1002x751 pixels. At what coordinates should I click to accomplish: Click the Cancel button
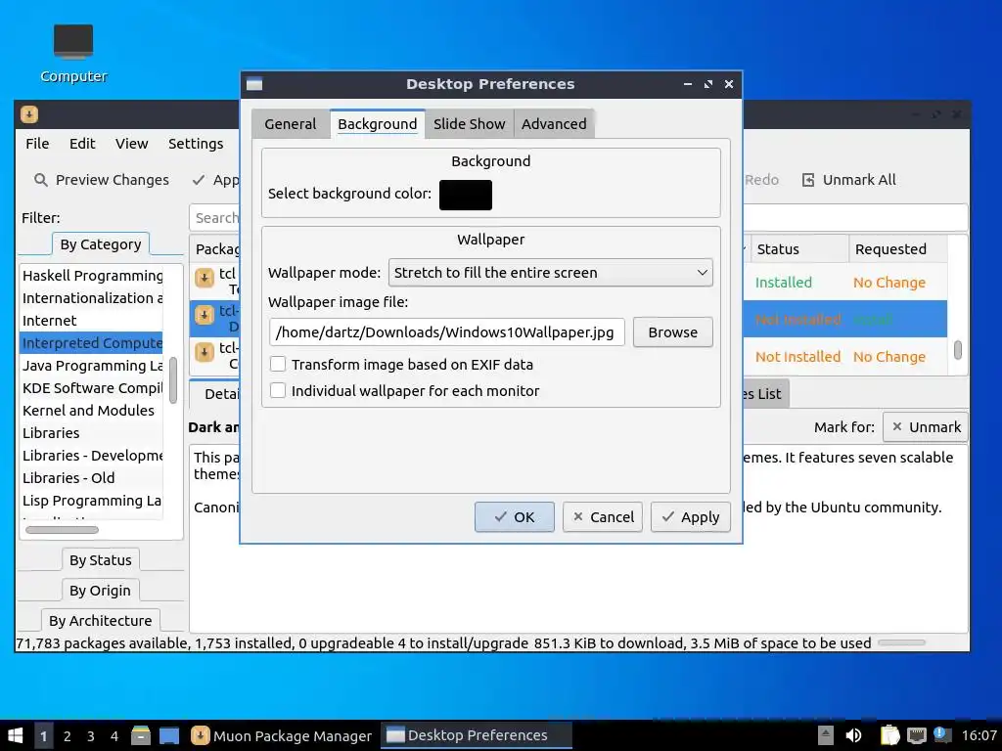pos(603,516)
